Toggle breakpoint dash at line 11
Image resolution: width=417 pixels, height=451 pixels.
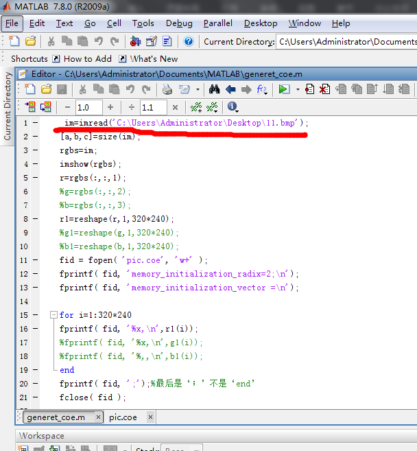(35, 260)
